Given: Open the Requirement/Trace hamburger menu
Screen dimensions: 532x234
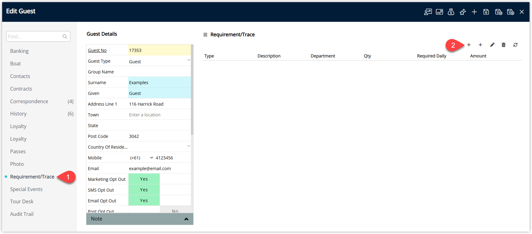Looking at the screenshot, I should pyautogui.click(x=205, y=35).
